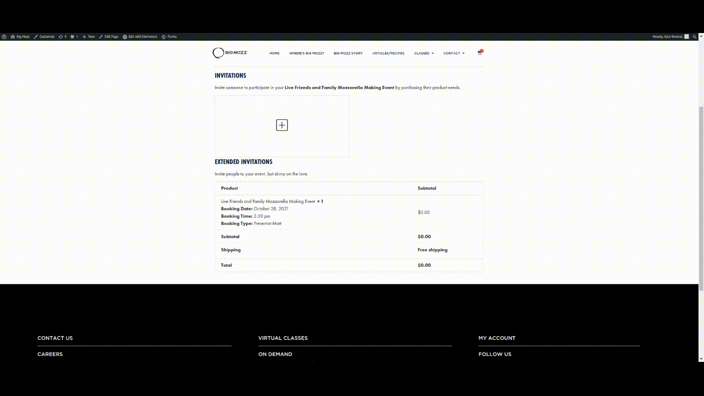Check pending updates via the updates counter icon
This screenshot has width=704, height=396.
(62, 36)
